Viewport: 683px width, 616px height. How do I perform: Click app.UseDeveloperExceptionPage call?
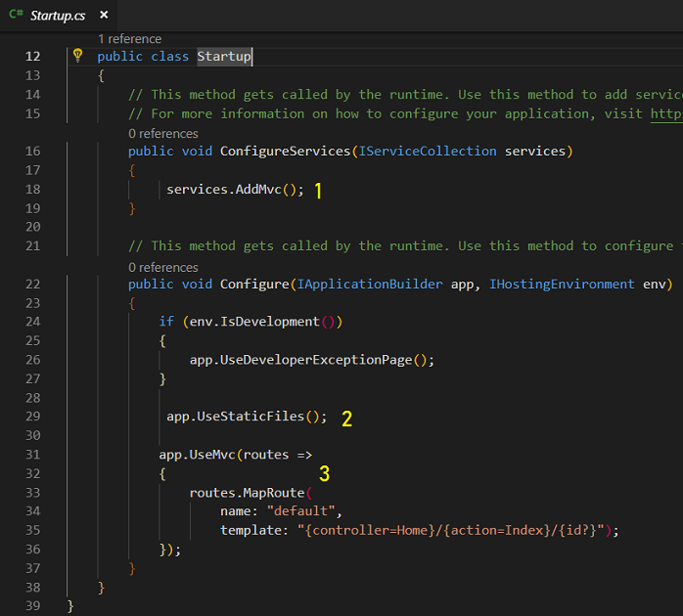pyautogui.click(x=312, y=360)
